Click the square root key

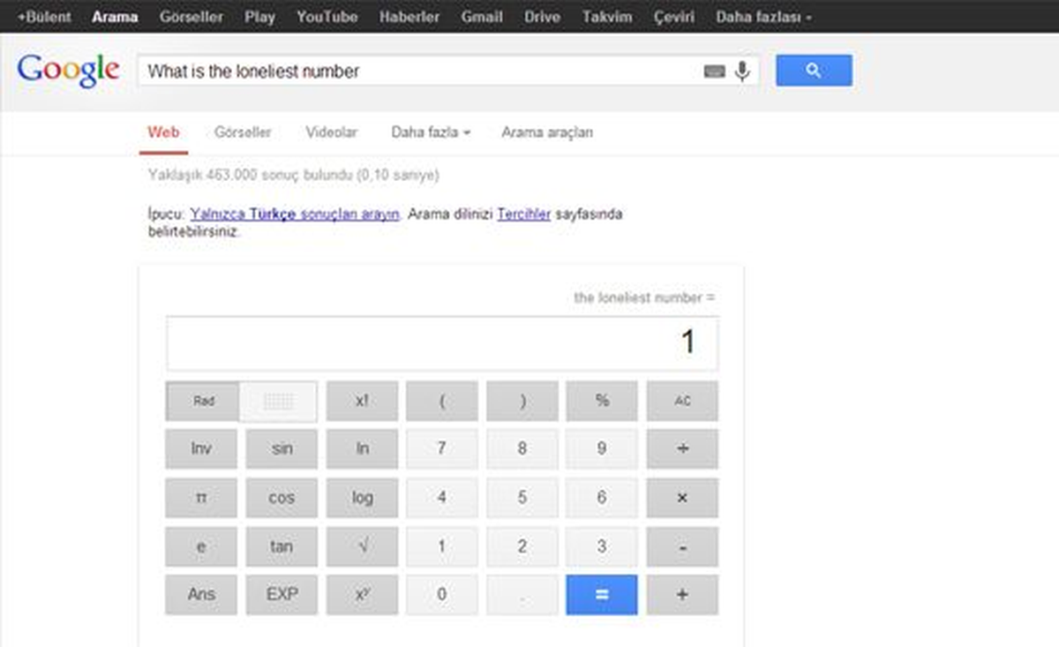pyautogui.click(x=362, y=546)
